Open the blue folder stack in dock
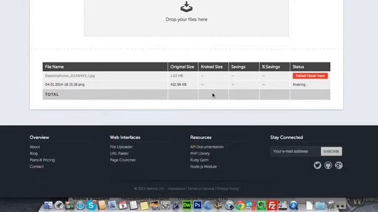Viewport: 378px width, 212px height. point(320,206)
